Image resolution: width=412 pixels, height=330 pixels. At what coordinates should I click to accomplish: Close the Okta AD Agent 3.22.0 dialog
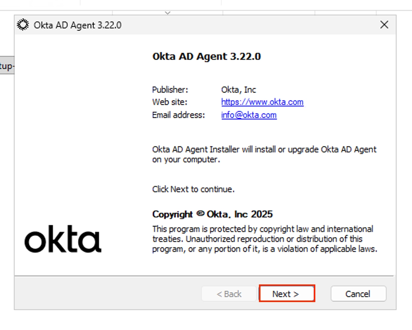(384, 25)
